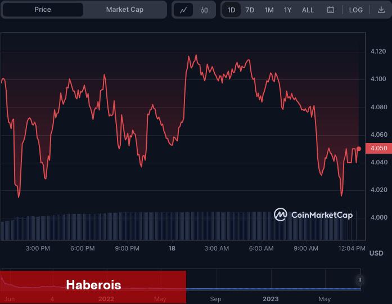Click the 4.120 price axis label
The width and height of the screenshot is (392, 304).
[x=379, y=51]
